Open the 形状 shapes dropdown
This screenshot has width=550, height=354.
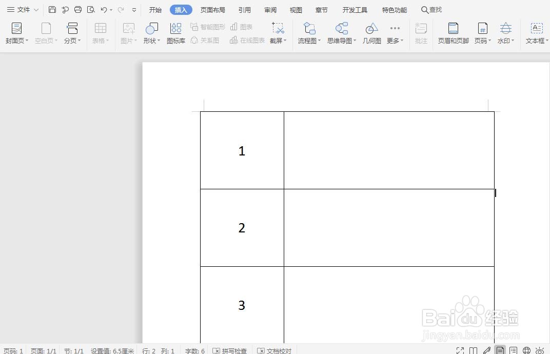(151, 33)
